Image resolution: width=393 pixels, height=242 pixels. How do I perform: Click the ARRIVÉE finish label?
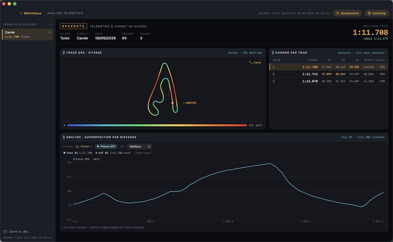pyautogui.click(x=189, y=103)
